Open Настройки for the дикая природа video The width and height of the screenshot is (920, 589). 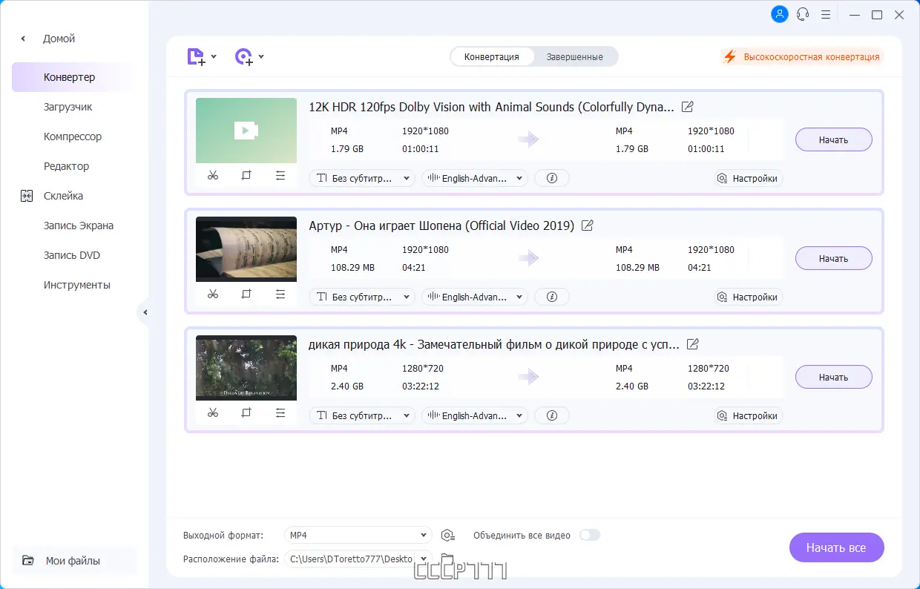[748, 415]
